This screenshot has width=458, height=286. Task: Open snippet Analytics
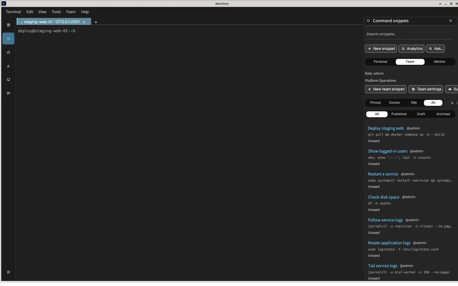[x=411, y=49]
